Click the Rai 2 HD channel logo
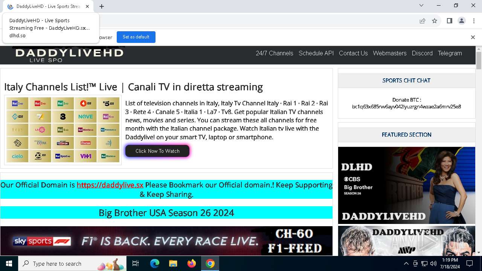The width and height of the screenshot is (482, 271). point(40,104)
